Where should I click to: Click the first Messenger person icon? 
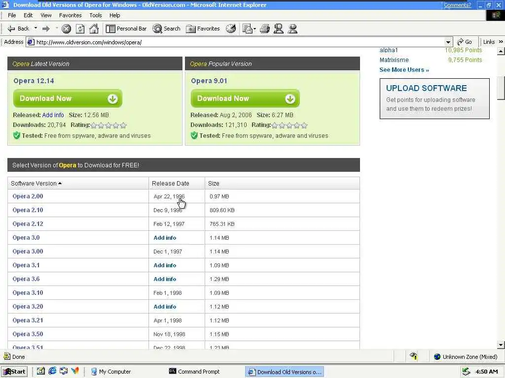click(x=278, y=29)
